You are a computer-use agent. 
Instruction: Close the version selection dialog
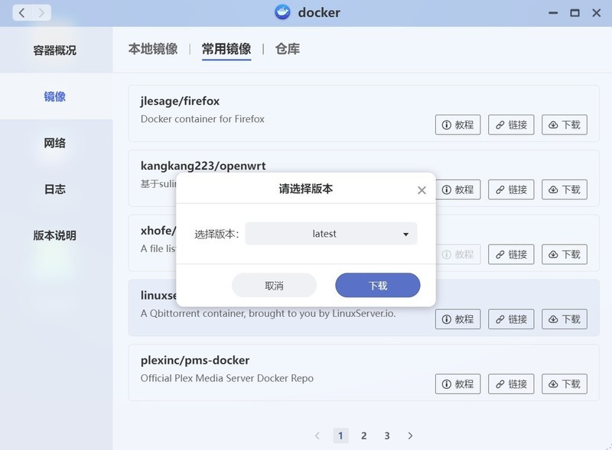(x=422, y=190)
